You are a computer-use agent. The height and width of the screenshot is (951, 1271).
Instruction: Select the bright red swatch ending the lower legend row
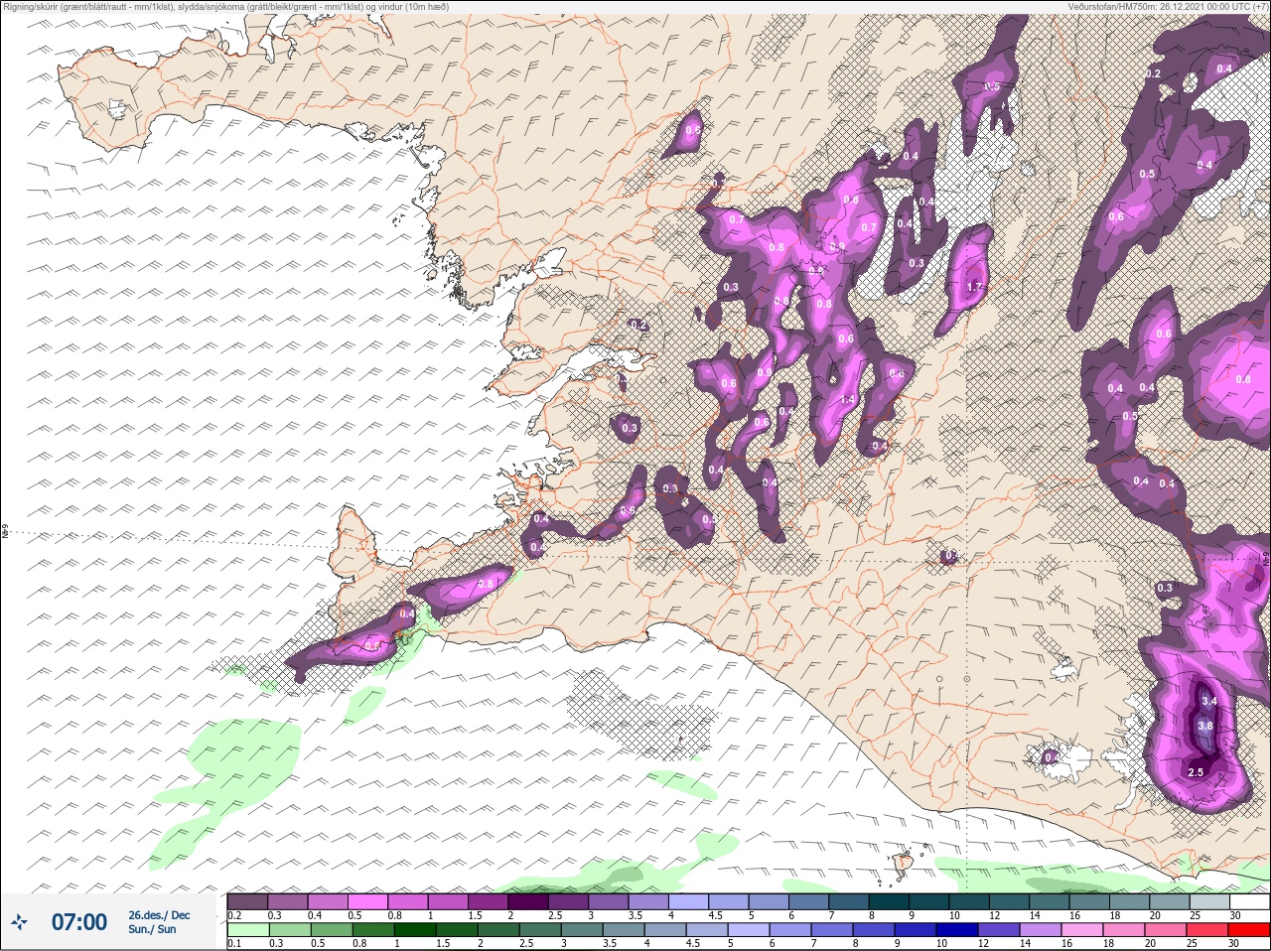coord(1247,930)
